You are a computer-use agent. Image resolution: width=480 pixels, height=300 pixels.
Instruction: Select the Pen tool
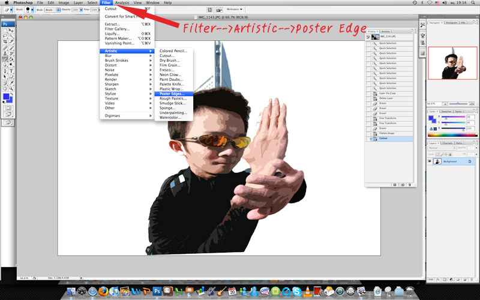[5, 71]
